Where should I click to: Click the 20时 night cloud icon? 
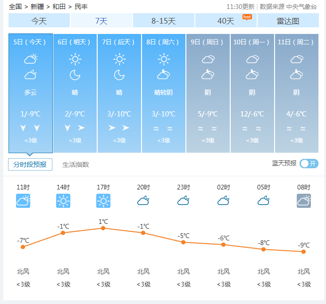click(143, 201)
